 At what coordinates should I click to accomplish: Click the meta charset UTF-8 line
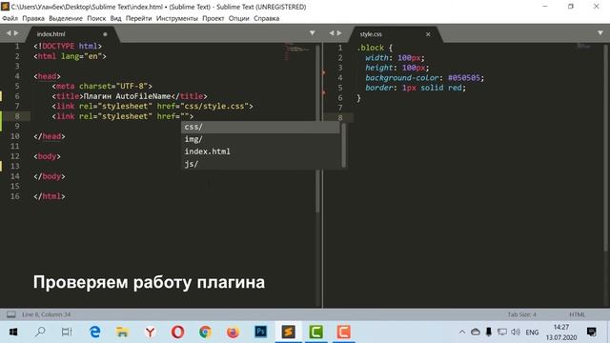pyautogui.click(x=102, y=86)
